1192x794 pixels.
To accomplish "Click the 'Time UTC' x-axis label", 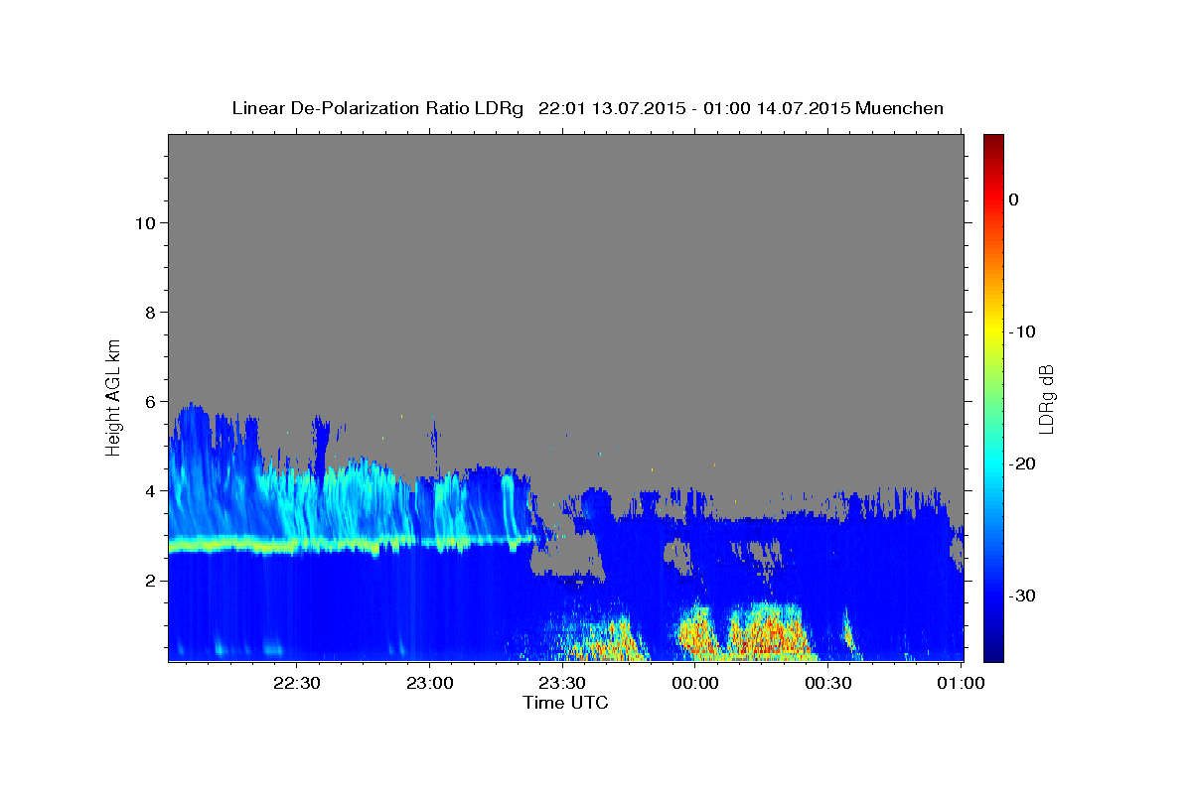I will [x=565, y=703].
